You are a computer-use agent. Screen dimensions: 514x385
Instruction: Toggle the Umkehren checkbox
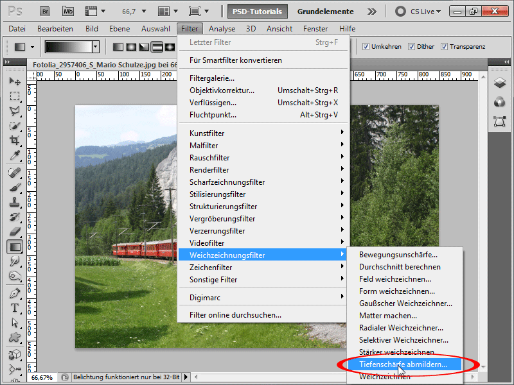point(366,46)
